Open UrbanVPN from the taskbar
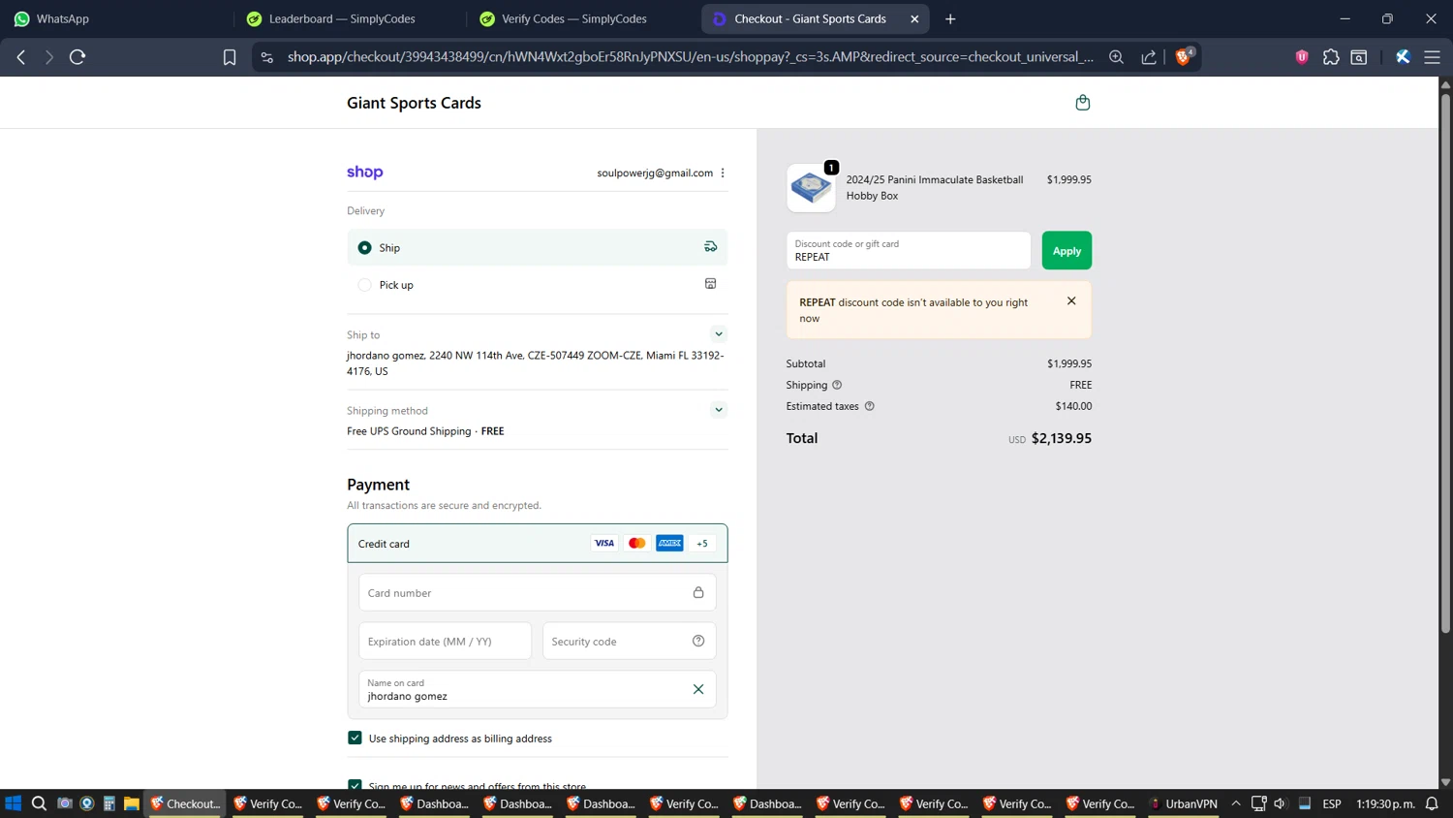Screen dimensions: 1453x818 pyautogui.click(x=1184, y=803)
